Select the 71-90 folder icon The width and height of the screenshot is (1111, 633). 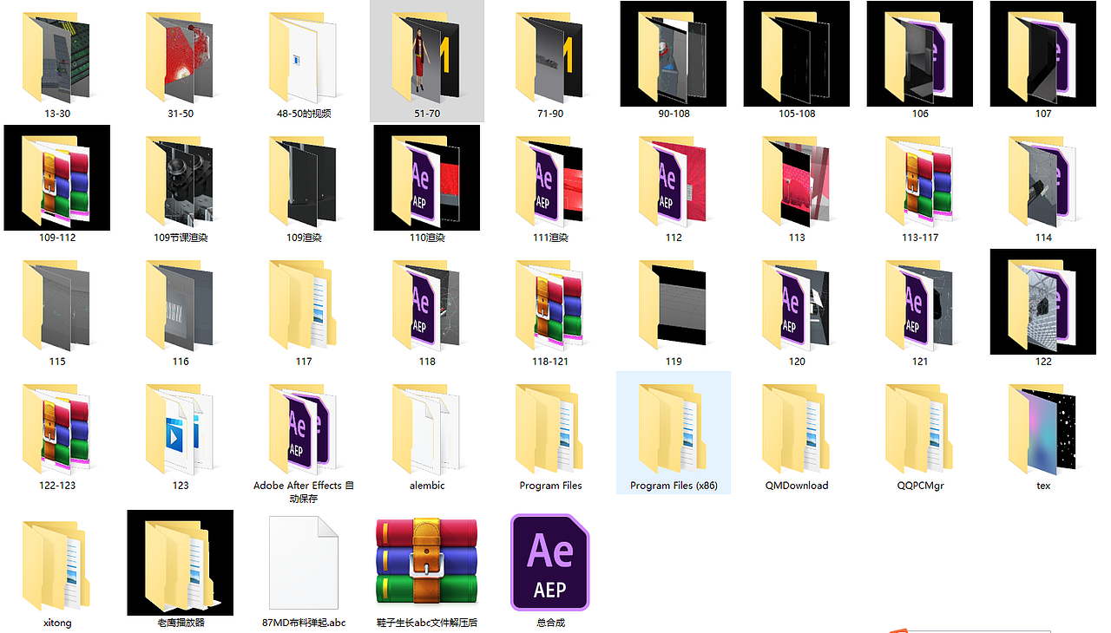click(x=550, y=57)
